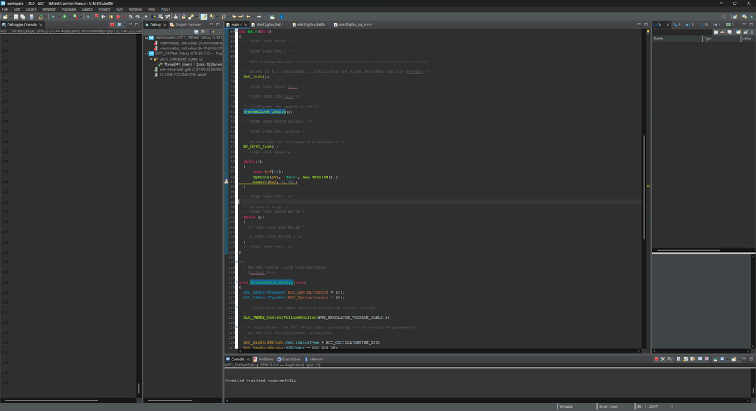Switch to the Project Explorer tab

(185, 25)
